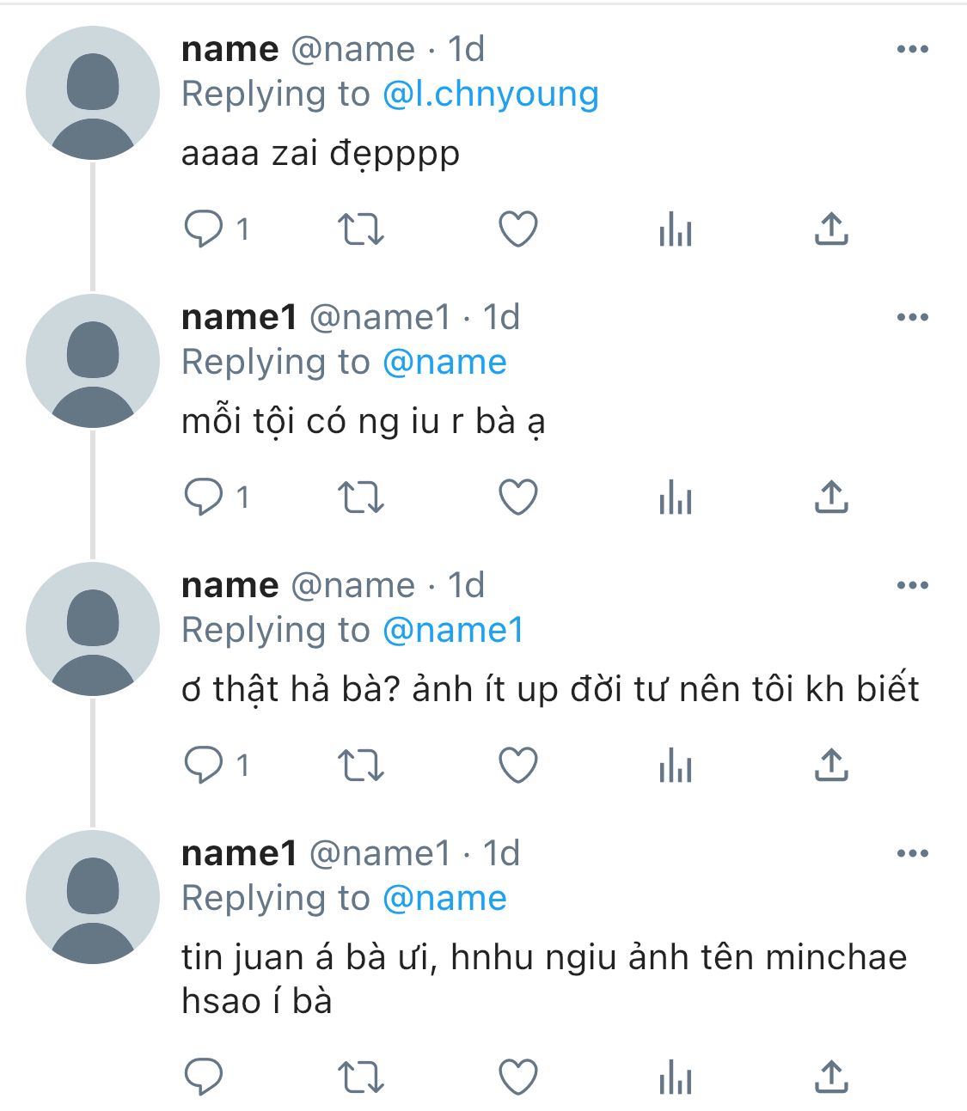Open more options on 'aaaa zai đẹpppp' tweet

(912, 49)
